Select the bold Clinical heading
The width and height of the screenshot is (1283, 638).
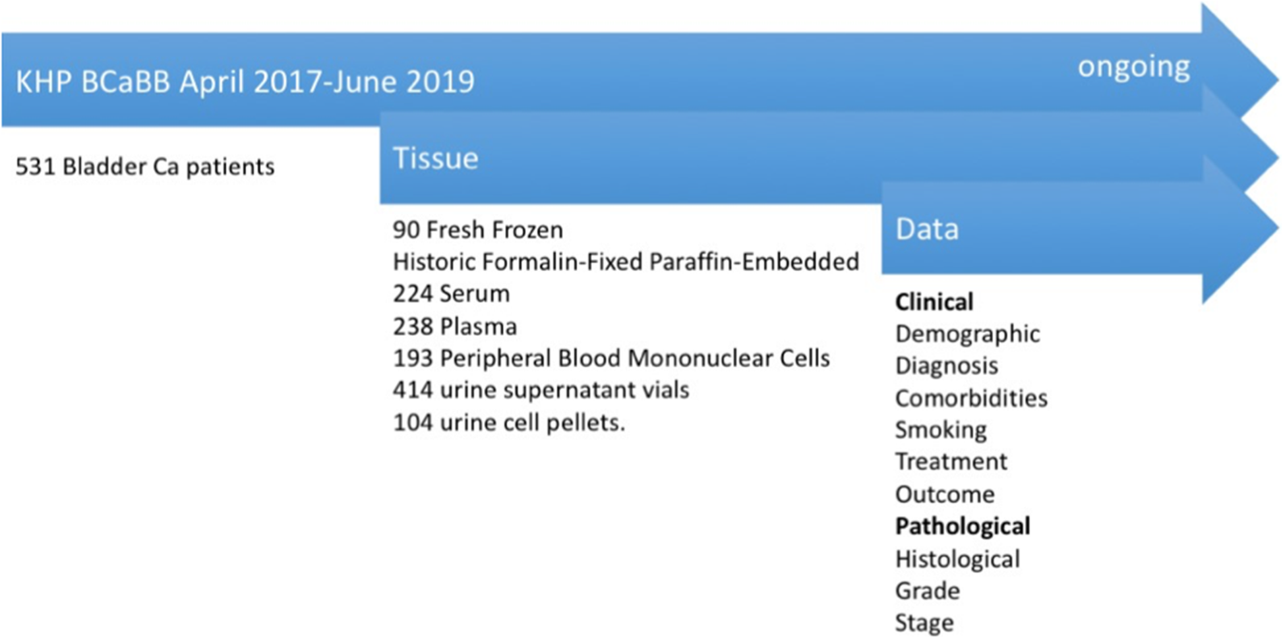pos(934,302)
